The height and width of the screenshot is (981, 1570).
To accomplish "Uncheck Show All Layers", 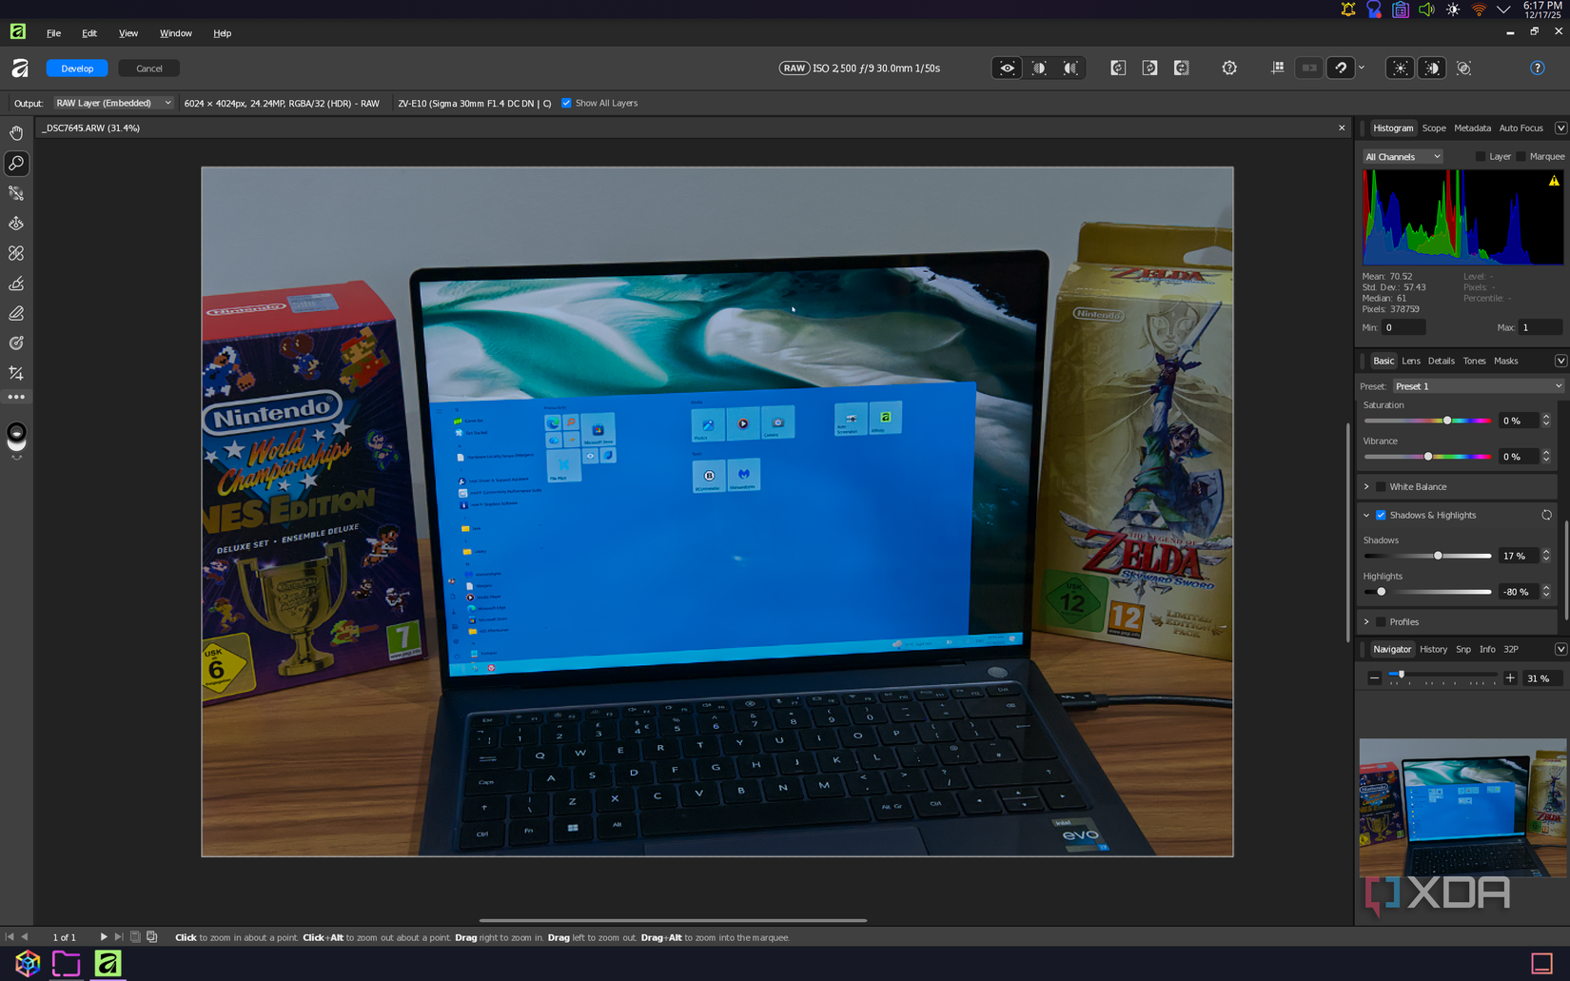I will coord(566,103).
